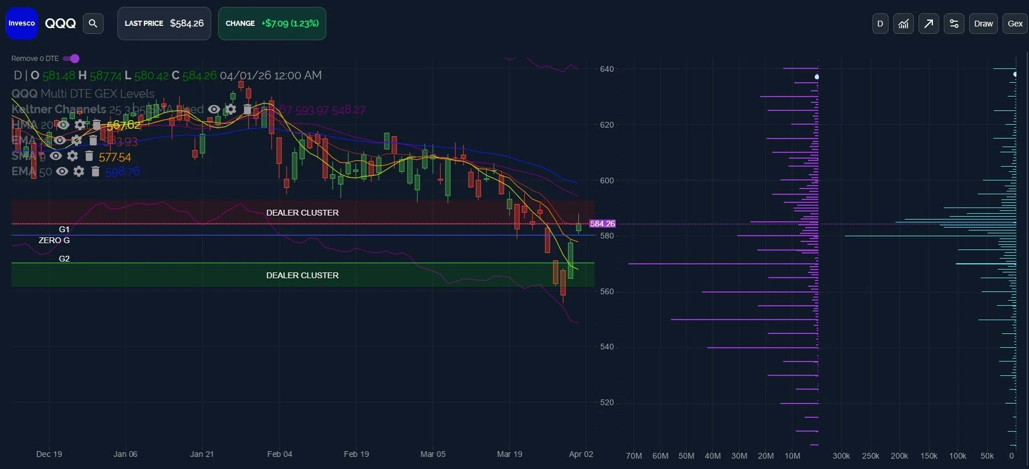Hide the EMA 50 indicator
Screen dimensions: 1029x469
coord(62,171)
